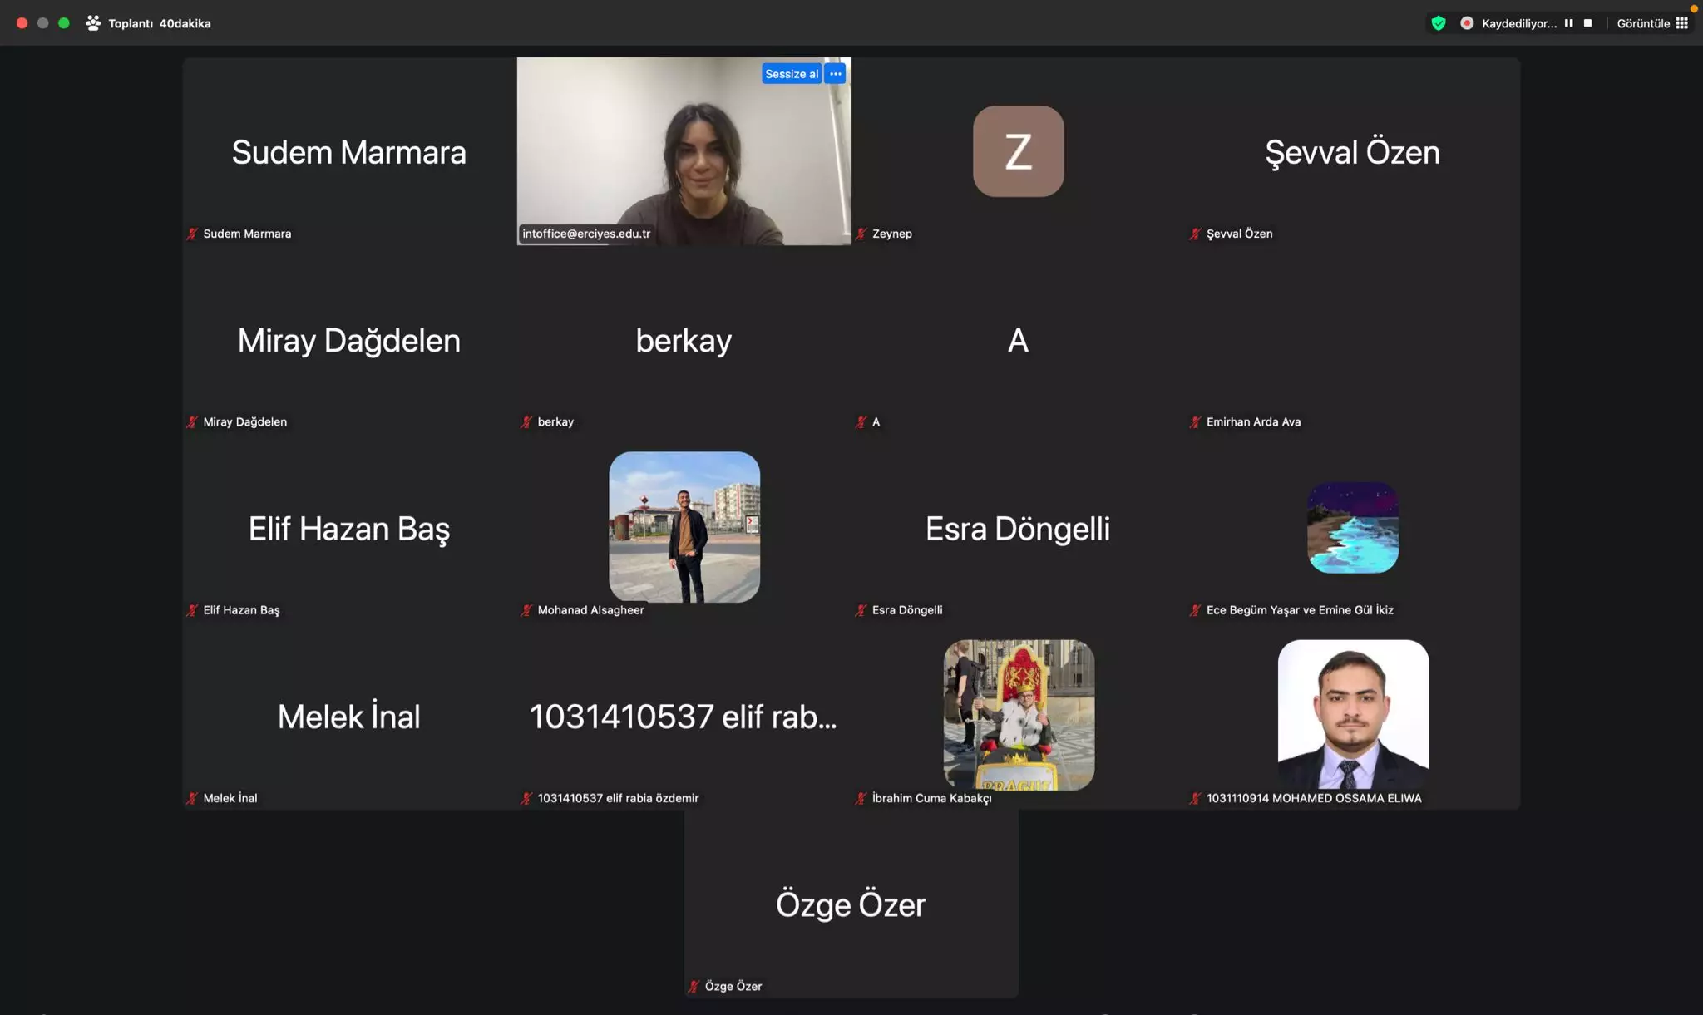This screenshot has height=1015, width=1703.
Task: Click the Toplantı 40dakika title text
Action: tap(160, 23)
